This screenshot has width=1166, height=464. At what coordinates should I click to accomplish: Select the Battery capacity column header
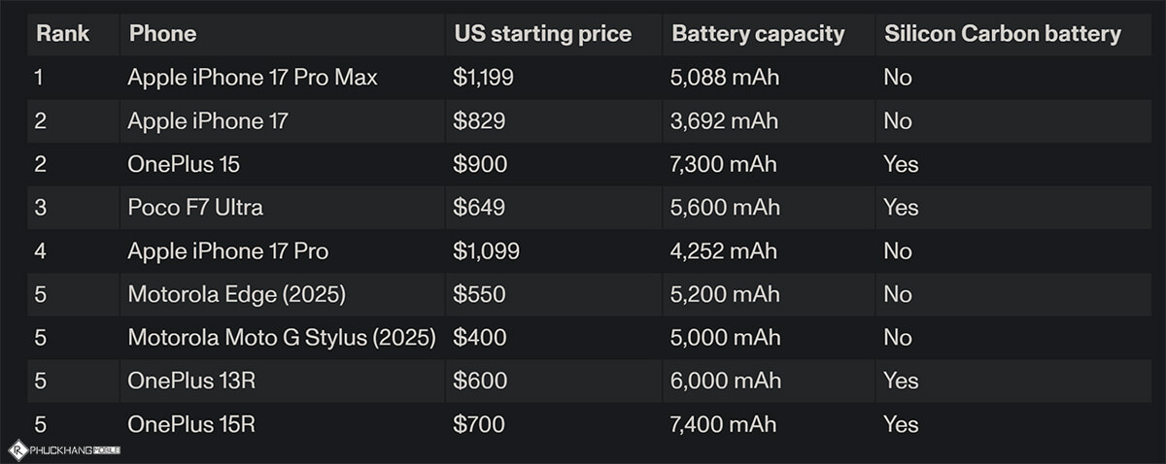(x=758, y=34)
